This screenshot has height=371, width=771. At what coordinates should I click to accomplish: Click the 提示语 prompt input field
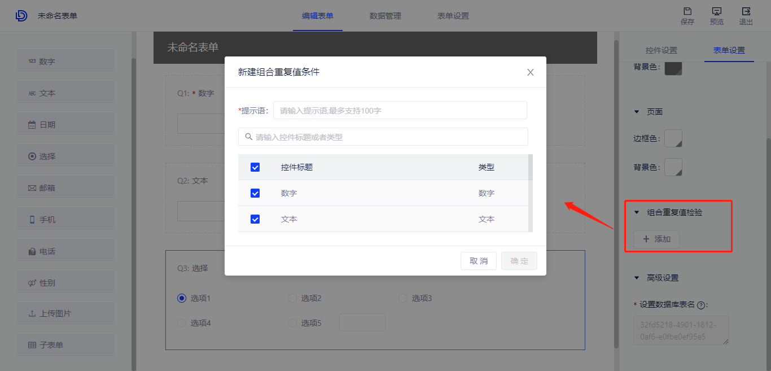(399, 110)
